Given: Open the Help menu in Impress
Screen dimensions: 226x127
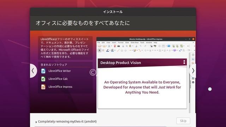Looking at the screenshot, I should (x=155, y=43).
